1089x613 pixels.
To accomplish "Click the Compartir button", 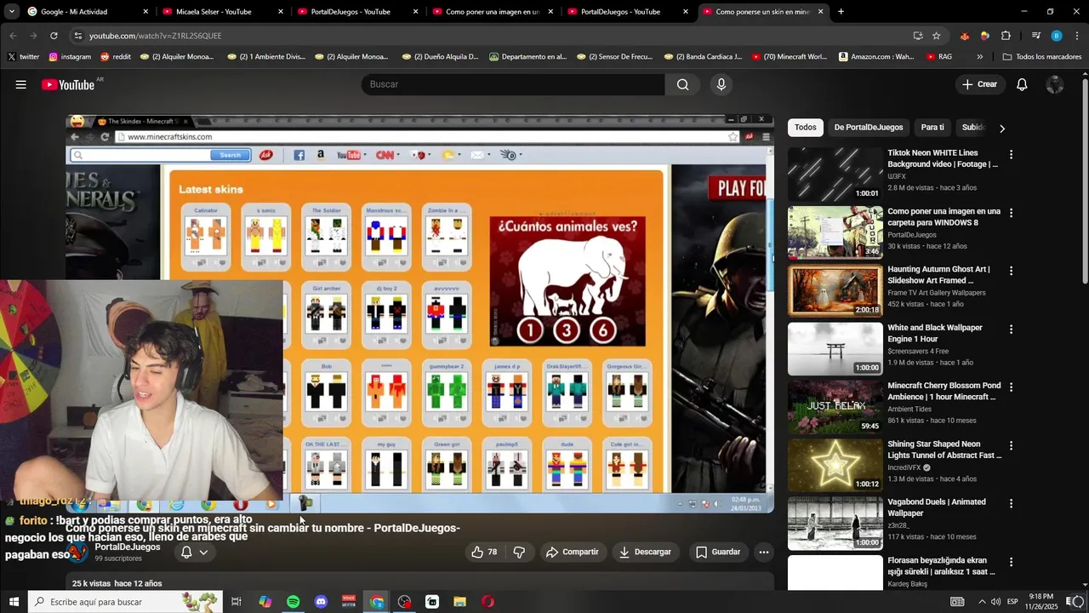I will (572, 552).
